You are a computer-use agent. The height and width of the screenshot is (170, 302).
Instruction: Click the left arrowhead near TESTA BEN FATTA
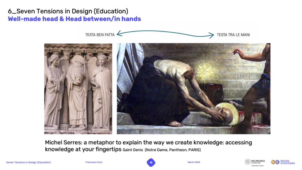point(119,34)
